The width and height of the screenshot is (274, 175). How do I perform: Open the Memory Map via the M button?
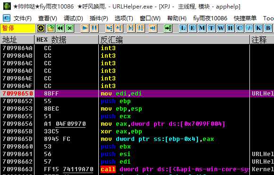tap(202, 28)
